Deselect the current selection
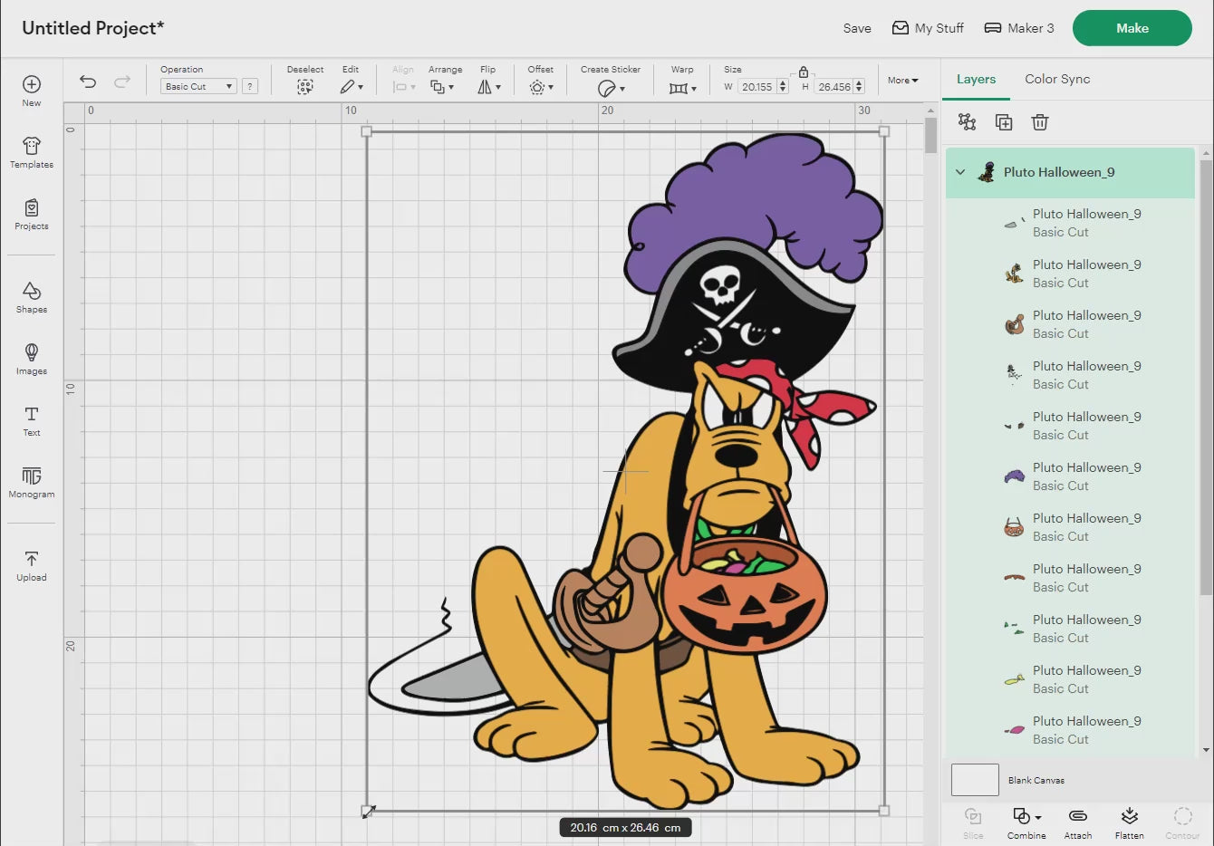This screenshot has width=1214, height=846. pyautogui.click(x=305, y=80)
